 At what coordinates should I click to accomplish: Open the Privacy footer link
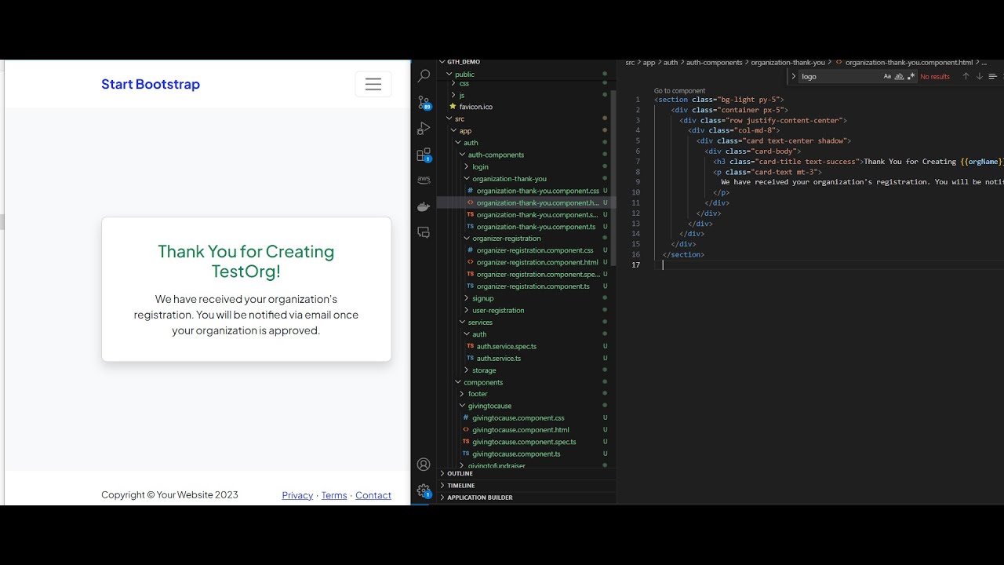click(297, 495)
